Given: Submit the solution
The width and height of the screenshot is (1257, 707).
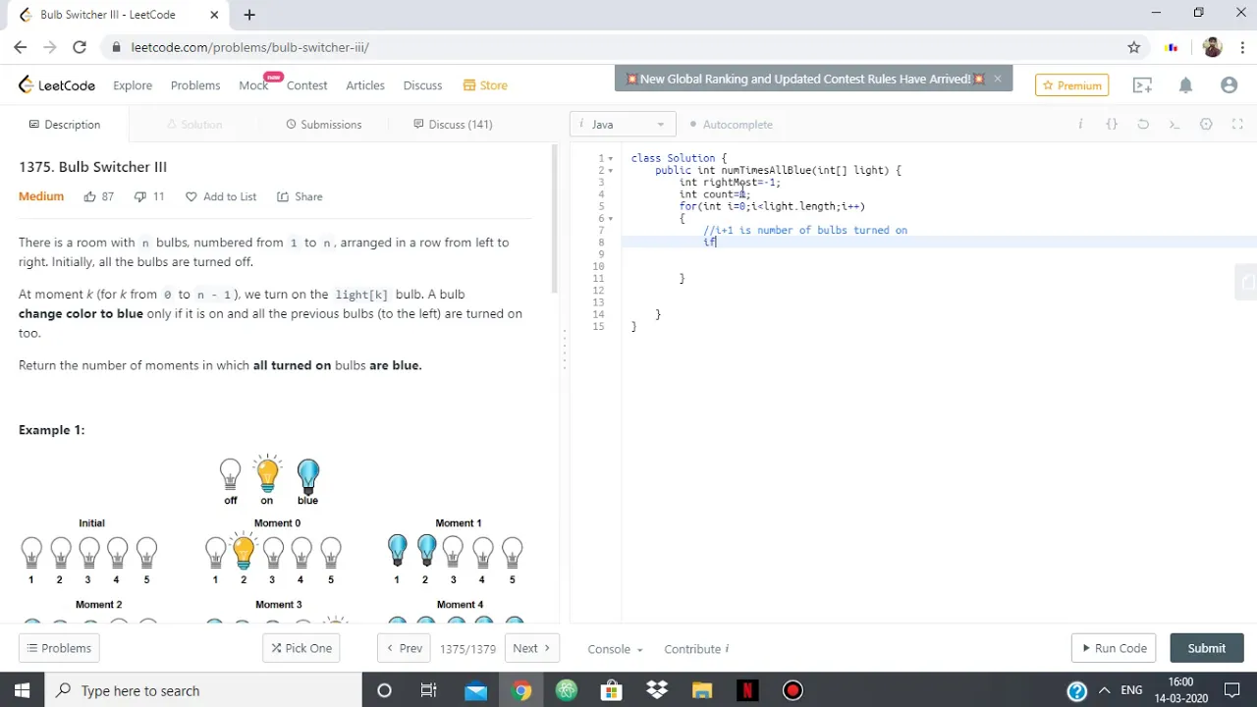Looking at the screenshot, I should tap(1206, 648).
